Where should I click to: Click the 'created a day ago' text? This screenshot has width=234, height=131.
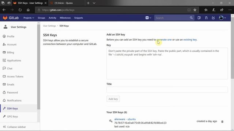coord(207,121)
